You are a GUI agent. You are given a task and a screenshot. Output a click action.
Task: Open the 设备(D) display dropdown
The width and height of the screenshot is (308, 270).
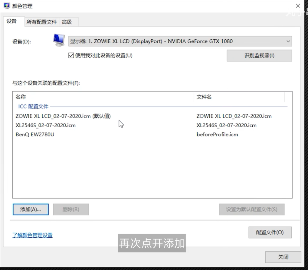[x=180, y=41]
